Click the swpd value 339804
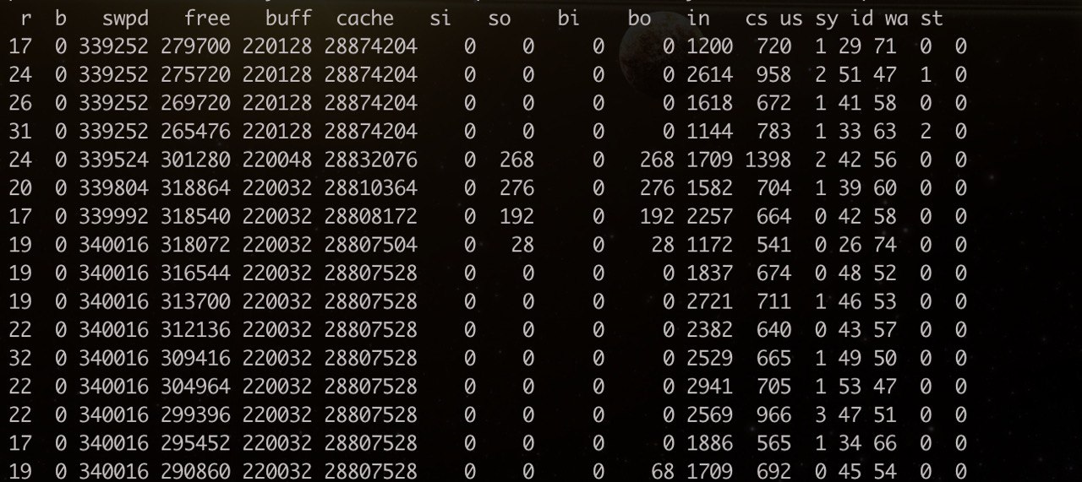Viewport: 1082px width, 482px height. tap(113, 187)
